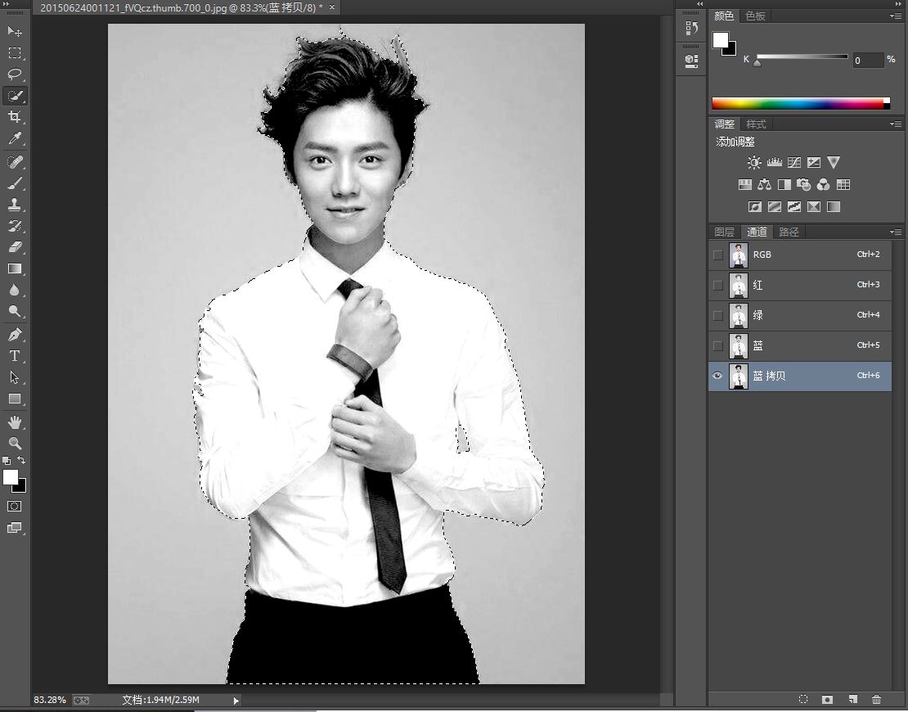Add a Brightness/Contrast adjustment

pos(753,163)
